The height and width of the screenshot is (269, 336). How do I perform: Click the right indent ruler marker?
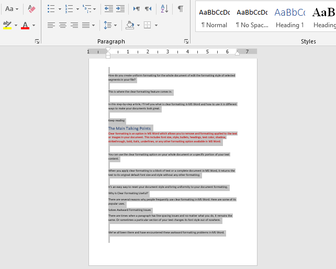click(x=237, y=53)
